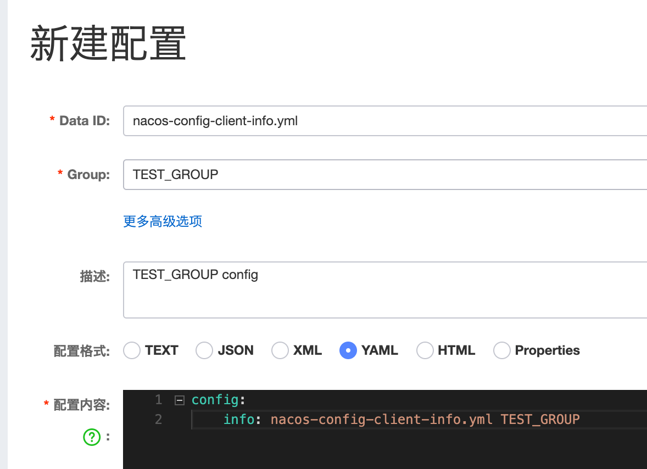Click 'nacos-config-client-info.yml' value in the code editor
647x469 pixels.
pos(381,420)
